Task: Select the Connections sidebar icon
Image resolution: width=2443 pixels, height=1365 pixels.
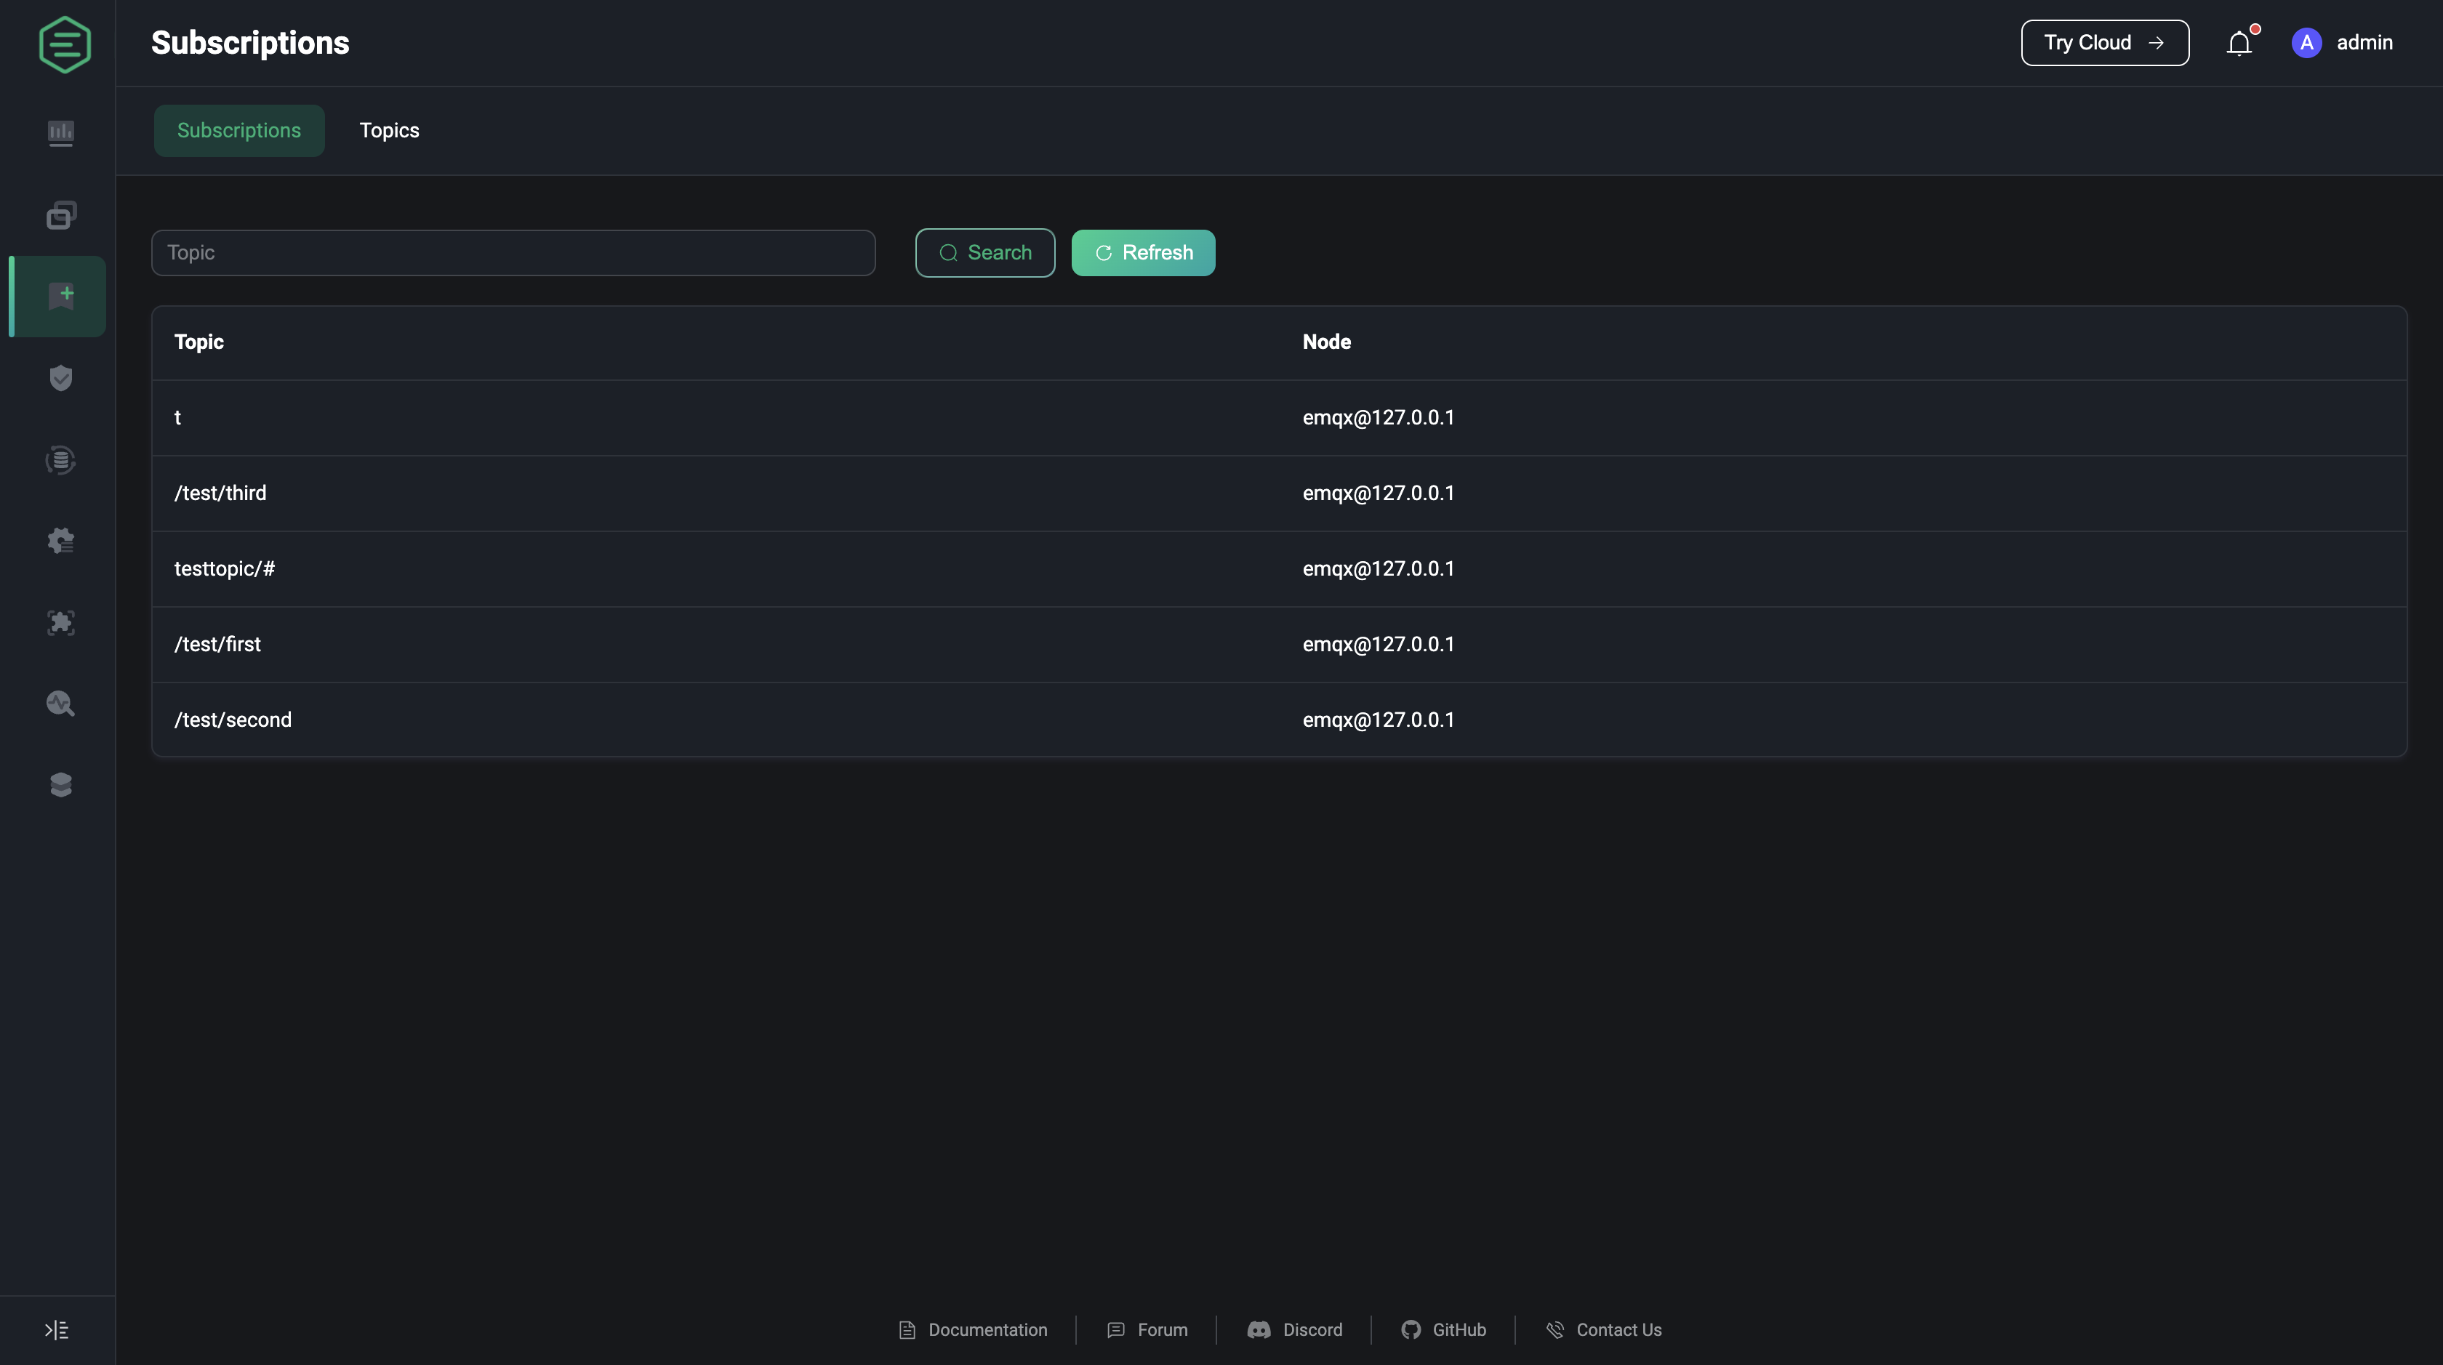Action: [x=59, y=214]
